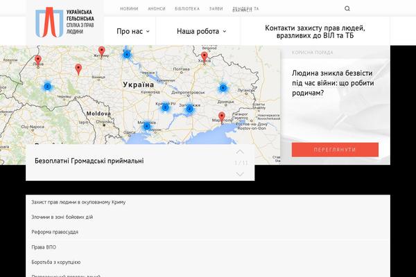Image resolution: width=416 pixels, height=277 pixels.
Task: Open the Бібліотека top menu link
Action: 187,9
